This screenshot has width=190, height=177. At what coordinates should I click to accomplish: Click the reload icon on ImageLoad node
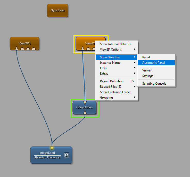point(67,155)
